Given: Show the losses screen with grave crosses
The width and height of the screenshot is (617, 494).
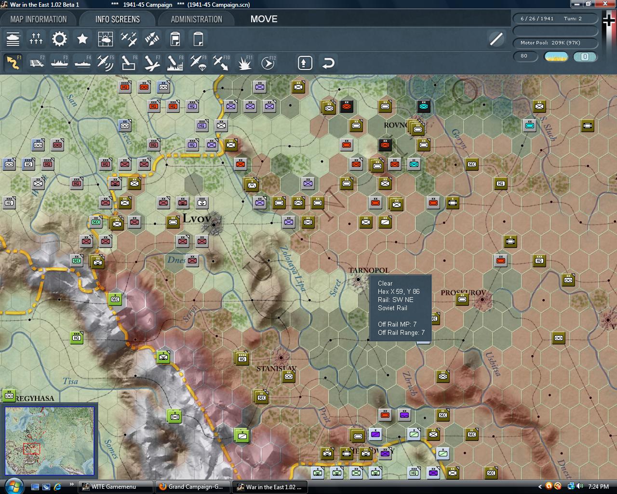Looking at the screenshot, I should (36, 39).
